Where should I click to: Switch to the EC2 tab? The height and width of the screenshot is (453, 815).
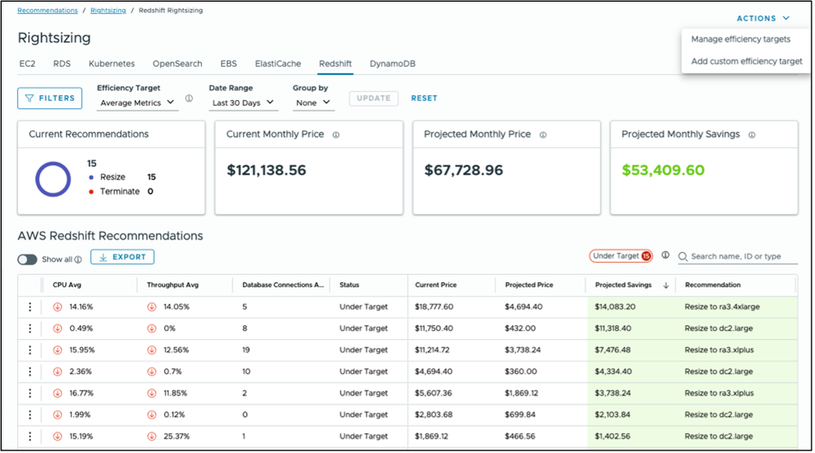point(28,64)
